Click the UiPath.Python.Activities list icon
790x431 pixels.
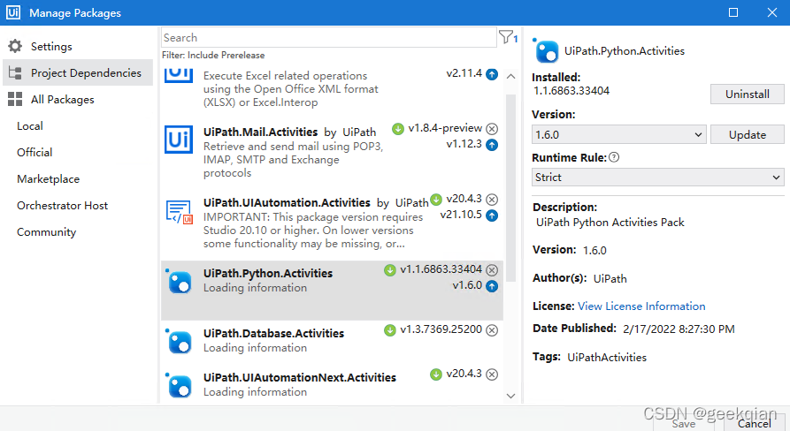pyautogui.click(x=179, y=281)
